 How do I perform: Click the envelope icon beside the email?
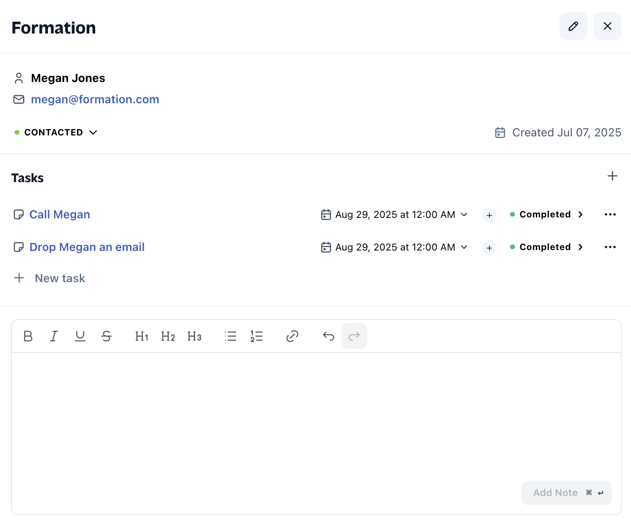click(19, 99)
